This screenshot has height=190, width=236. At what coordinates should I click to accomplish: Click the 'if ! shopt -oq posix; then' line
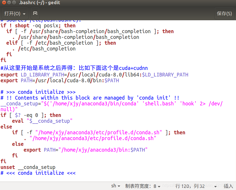point(38,25)
